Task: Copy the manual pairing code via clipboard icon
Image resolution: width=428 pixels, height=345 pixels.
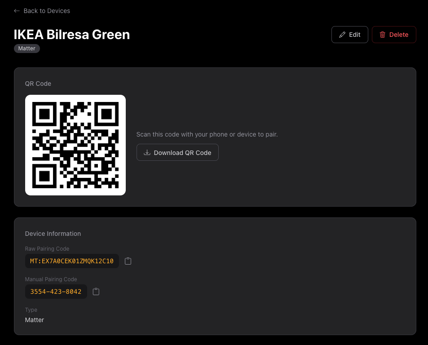Action: point(96,292)
